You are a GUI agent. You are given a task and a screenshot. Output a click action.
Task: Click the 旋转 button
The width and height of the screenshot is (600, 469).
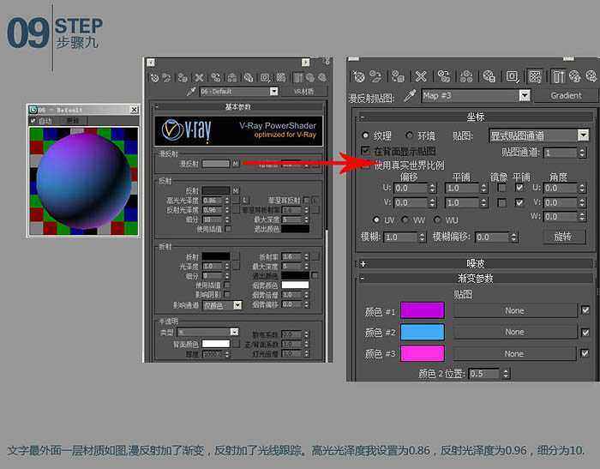pyautogui.click(x=564, y=237)
